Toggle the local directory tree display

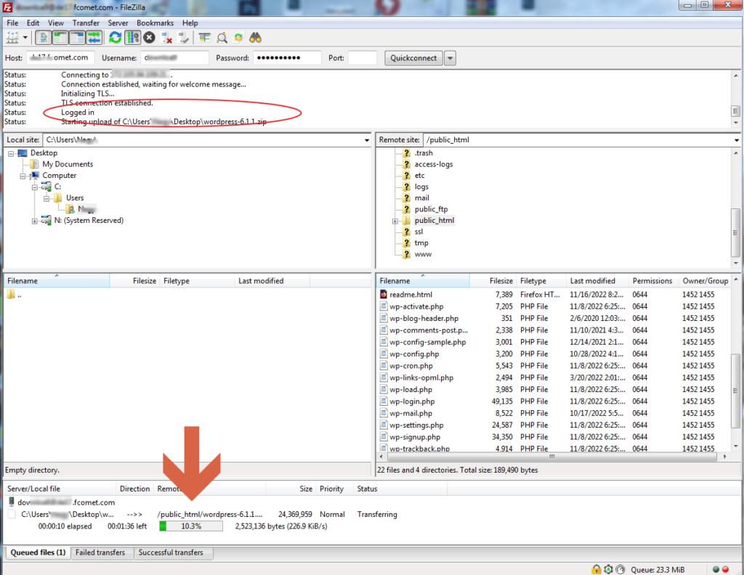click(x=60, y=38)
